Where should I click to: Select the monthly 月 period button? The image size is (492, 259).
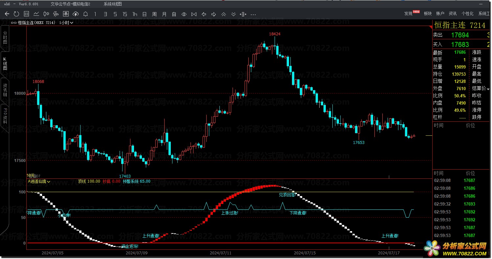pos(164,14)
